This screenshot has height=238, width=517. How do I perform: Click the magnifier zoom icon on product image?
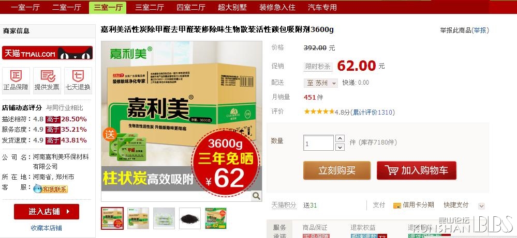click(256, 196)
